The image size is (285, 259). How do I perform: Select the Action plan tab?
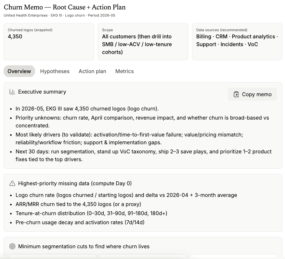(x=92, y=71)
